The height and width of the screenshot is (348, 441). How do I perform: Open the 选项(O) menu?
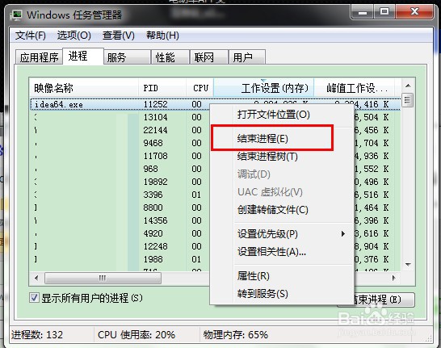pyautogui.click(x=73, y=36)
